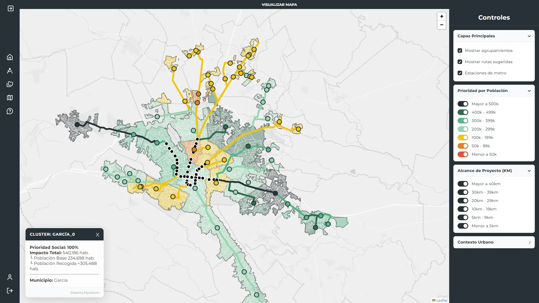Image resolution: width=539 pixels, height=303 pixels.
Task: Uncheck Mostrar rutas sugeridas
Action: (460, 62)
